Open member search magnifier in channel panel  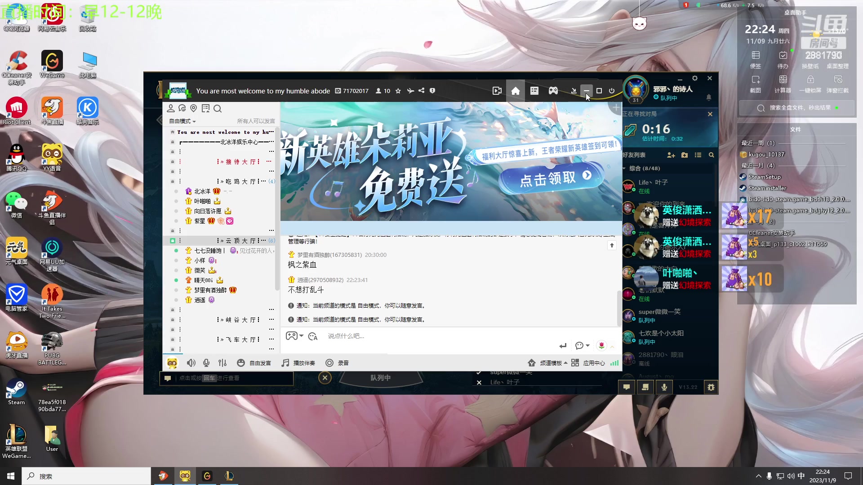218,108
